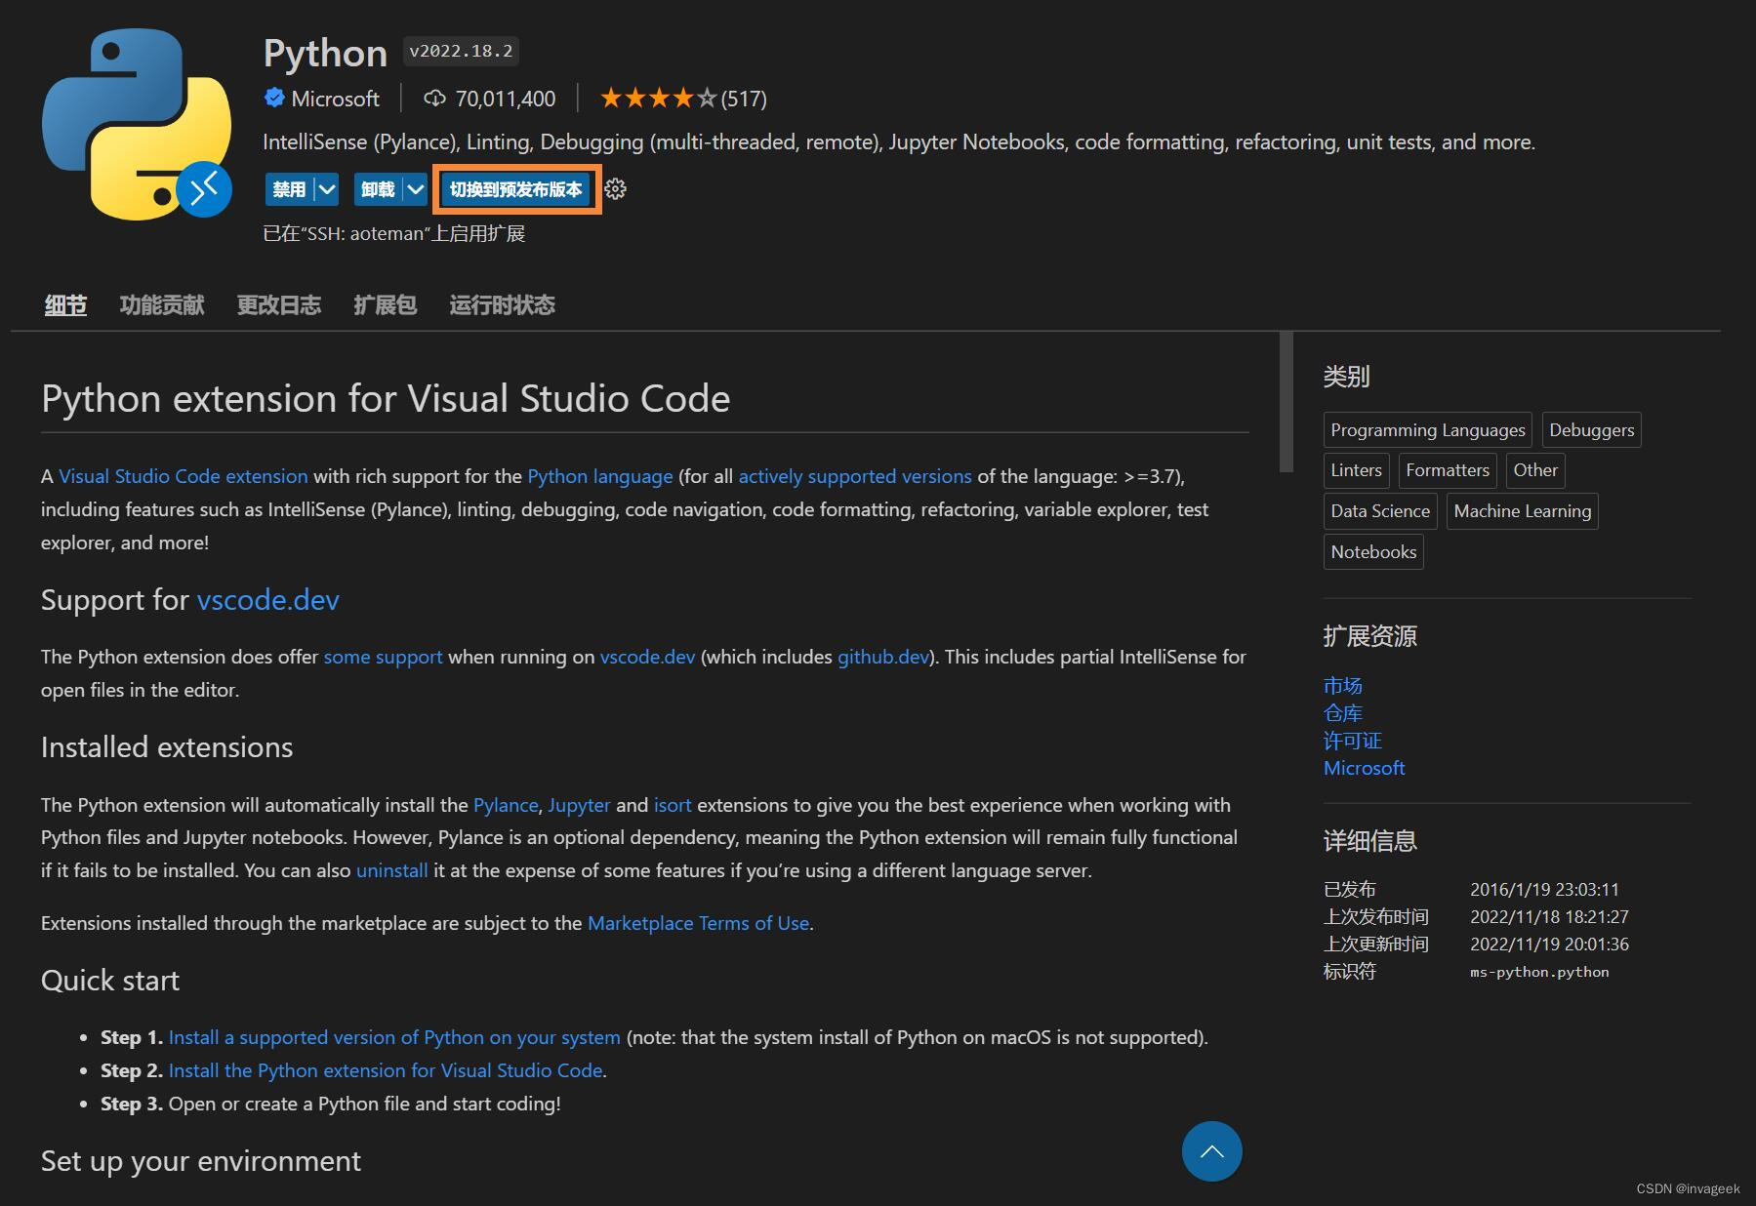Open the Jupyter link
The image size is (1756, 1206).
579,805
